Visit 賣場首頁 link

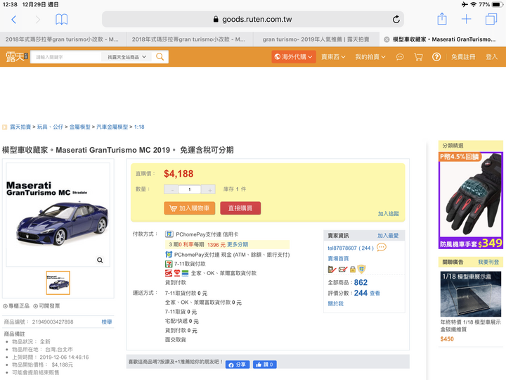(338, 258)
